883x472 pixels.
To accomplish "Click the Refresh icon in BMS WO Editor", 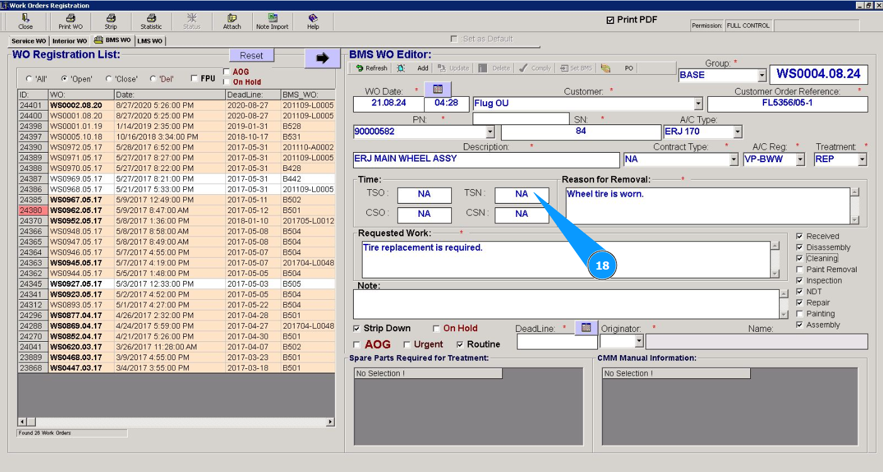I will click(x=371, y=68).
